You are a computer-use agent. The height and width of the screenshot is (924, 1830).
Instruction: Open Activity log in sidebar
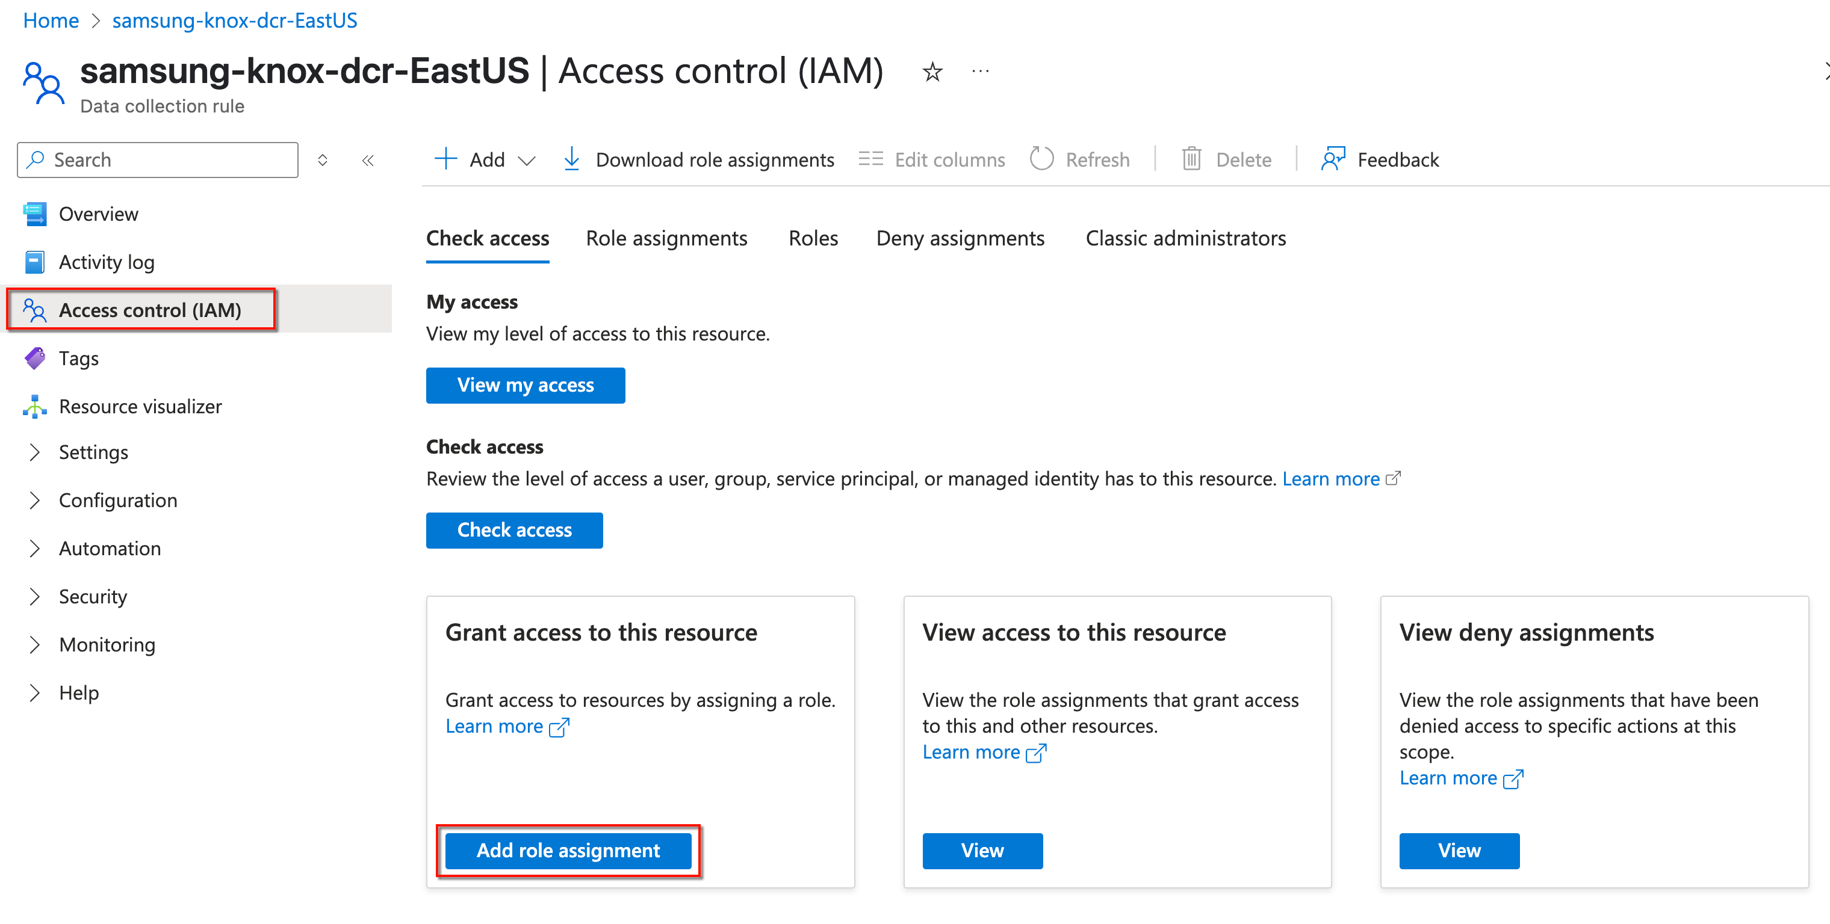pos(106,262)
